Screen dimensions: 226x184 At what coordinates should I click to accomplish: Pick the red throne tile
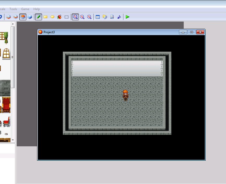[x=6, y=105]
